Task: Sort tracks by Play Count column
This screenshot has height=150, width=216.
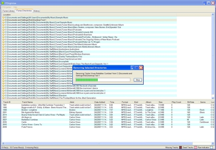Action: click(178, 102)
